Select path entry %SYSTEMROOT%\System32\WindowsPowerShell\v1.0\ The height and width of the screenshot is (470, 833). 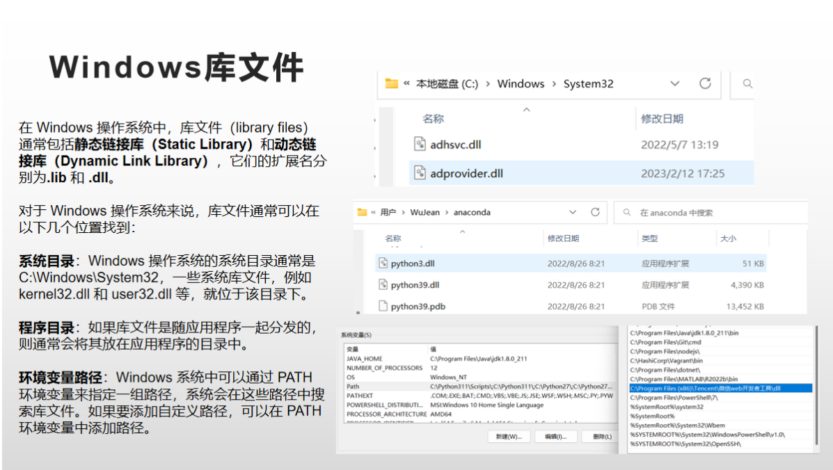pyautogui.click(x=720, y=435)
